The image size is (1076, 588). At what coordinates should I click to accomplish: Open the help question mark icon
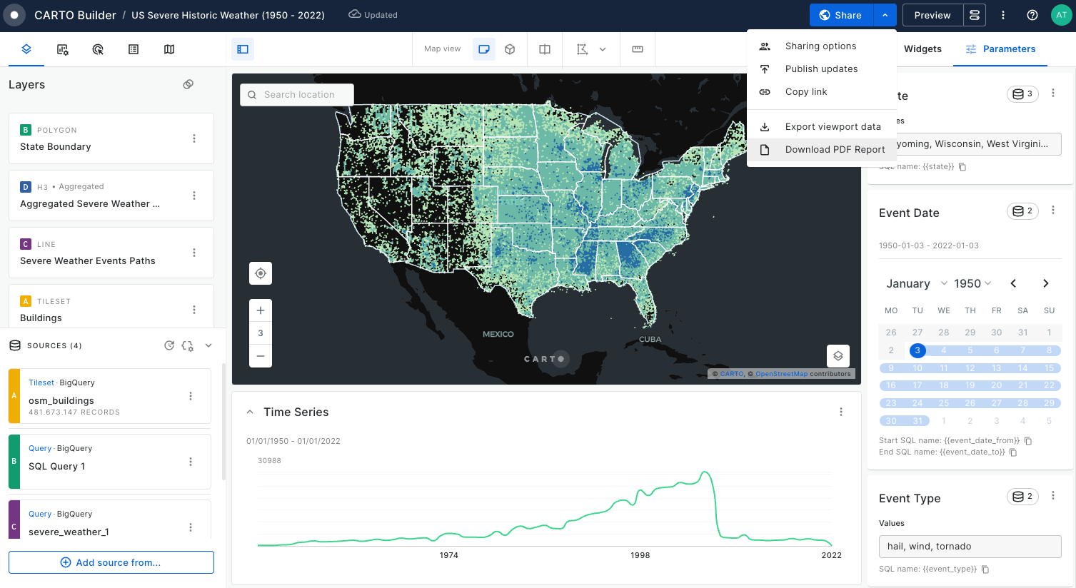click(x=1032, y=15)
